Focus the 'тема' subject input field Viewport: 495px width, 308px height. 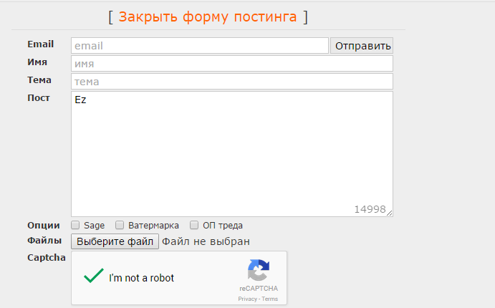click(x=232, y=82)
